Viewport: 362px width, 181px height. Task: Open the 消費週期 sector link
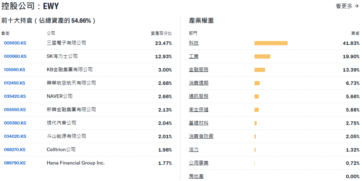tap(199, 83)
